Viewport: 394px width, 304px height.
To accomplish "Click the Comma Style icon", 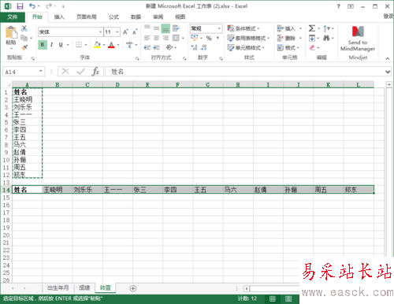I will click(217, 38).
